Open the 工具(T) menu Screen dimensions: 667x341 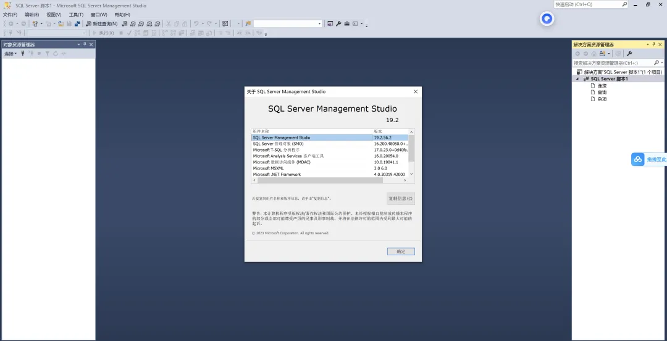point(76,14)
